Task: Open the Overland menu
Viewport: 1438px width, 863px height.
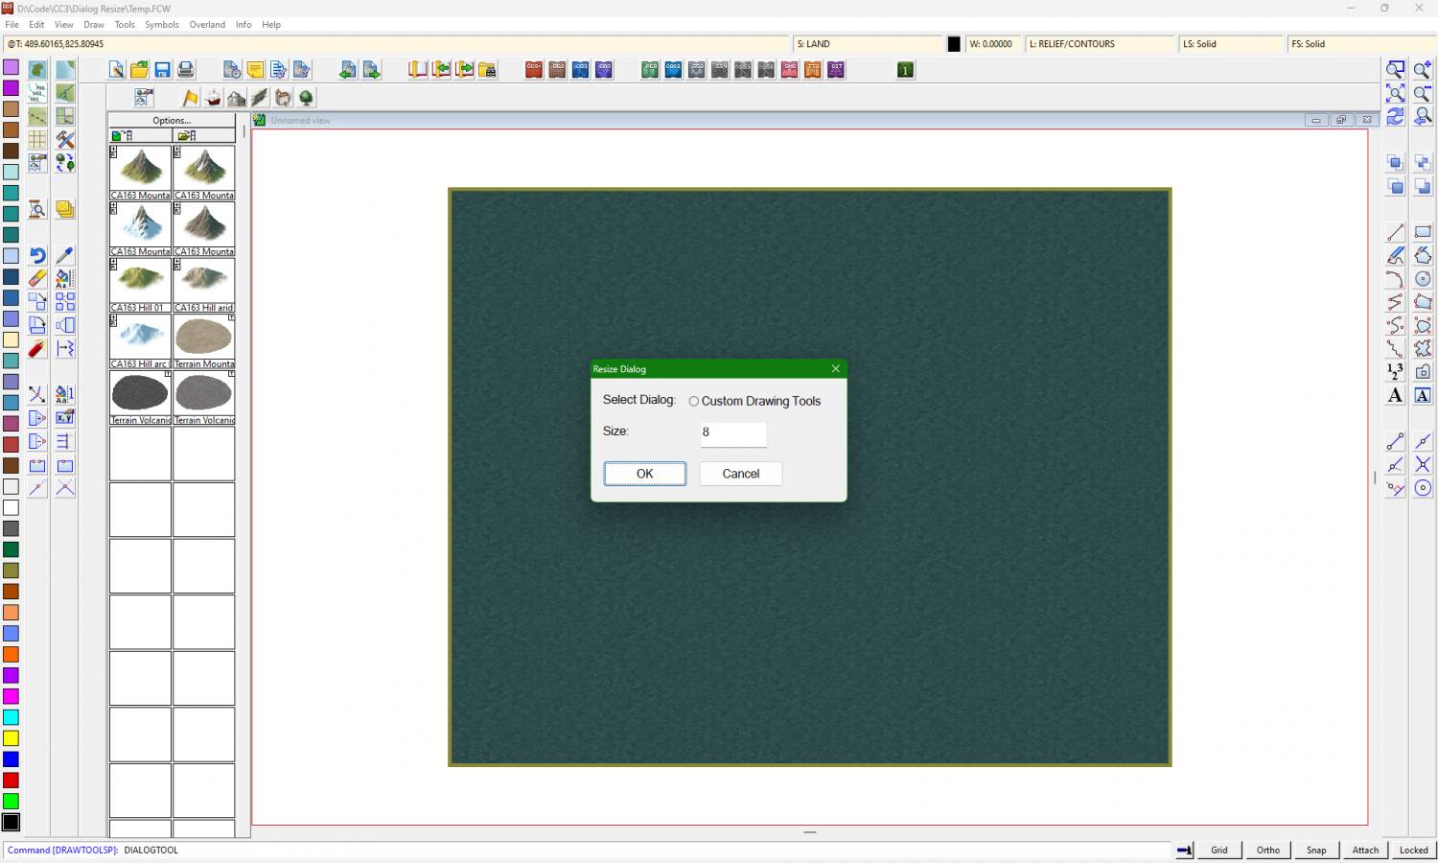Action: (x=207, y=25)
